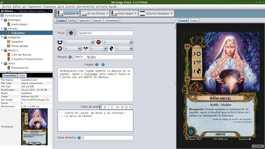Select 1-En las Ruinas in project tree

click(21, 55)
